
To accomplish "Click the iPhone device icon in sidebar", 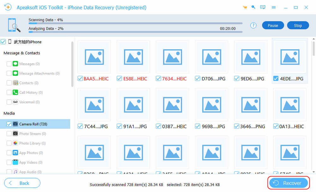I will click(10, 42).
